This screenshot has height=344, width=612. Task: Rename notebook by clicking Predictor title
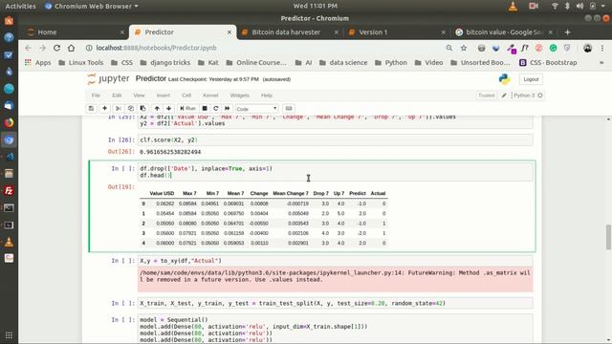click(151, 78)
